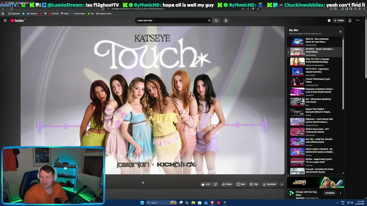Open the clock showing 8:17 PM
Viewport: 367px width, 206px height.
(x=360, y=203)
